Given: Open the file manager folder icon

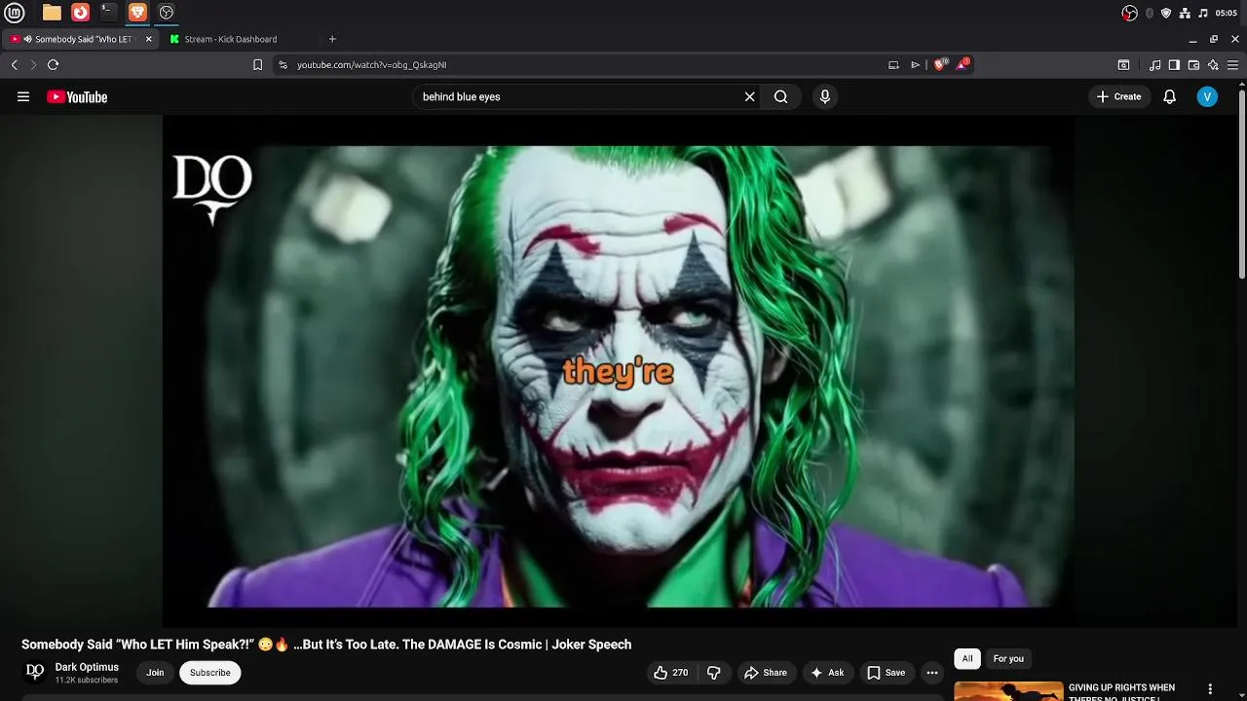Looking at the screenshot, I should (x=52, y=13).
